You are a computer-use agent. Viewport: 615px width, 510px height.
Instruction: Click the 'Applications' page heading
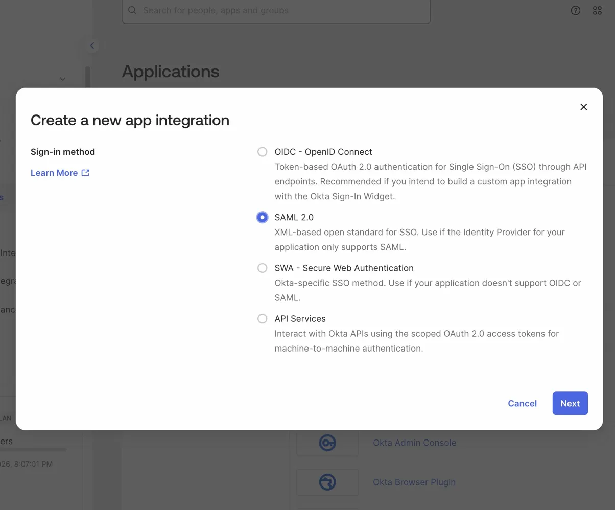point(171,71)
